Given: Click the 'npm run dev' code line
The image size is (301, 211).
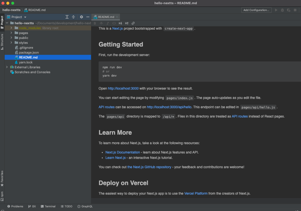Looking at the screenshot, I should pyautogui.click(x=112, y=67).
